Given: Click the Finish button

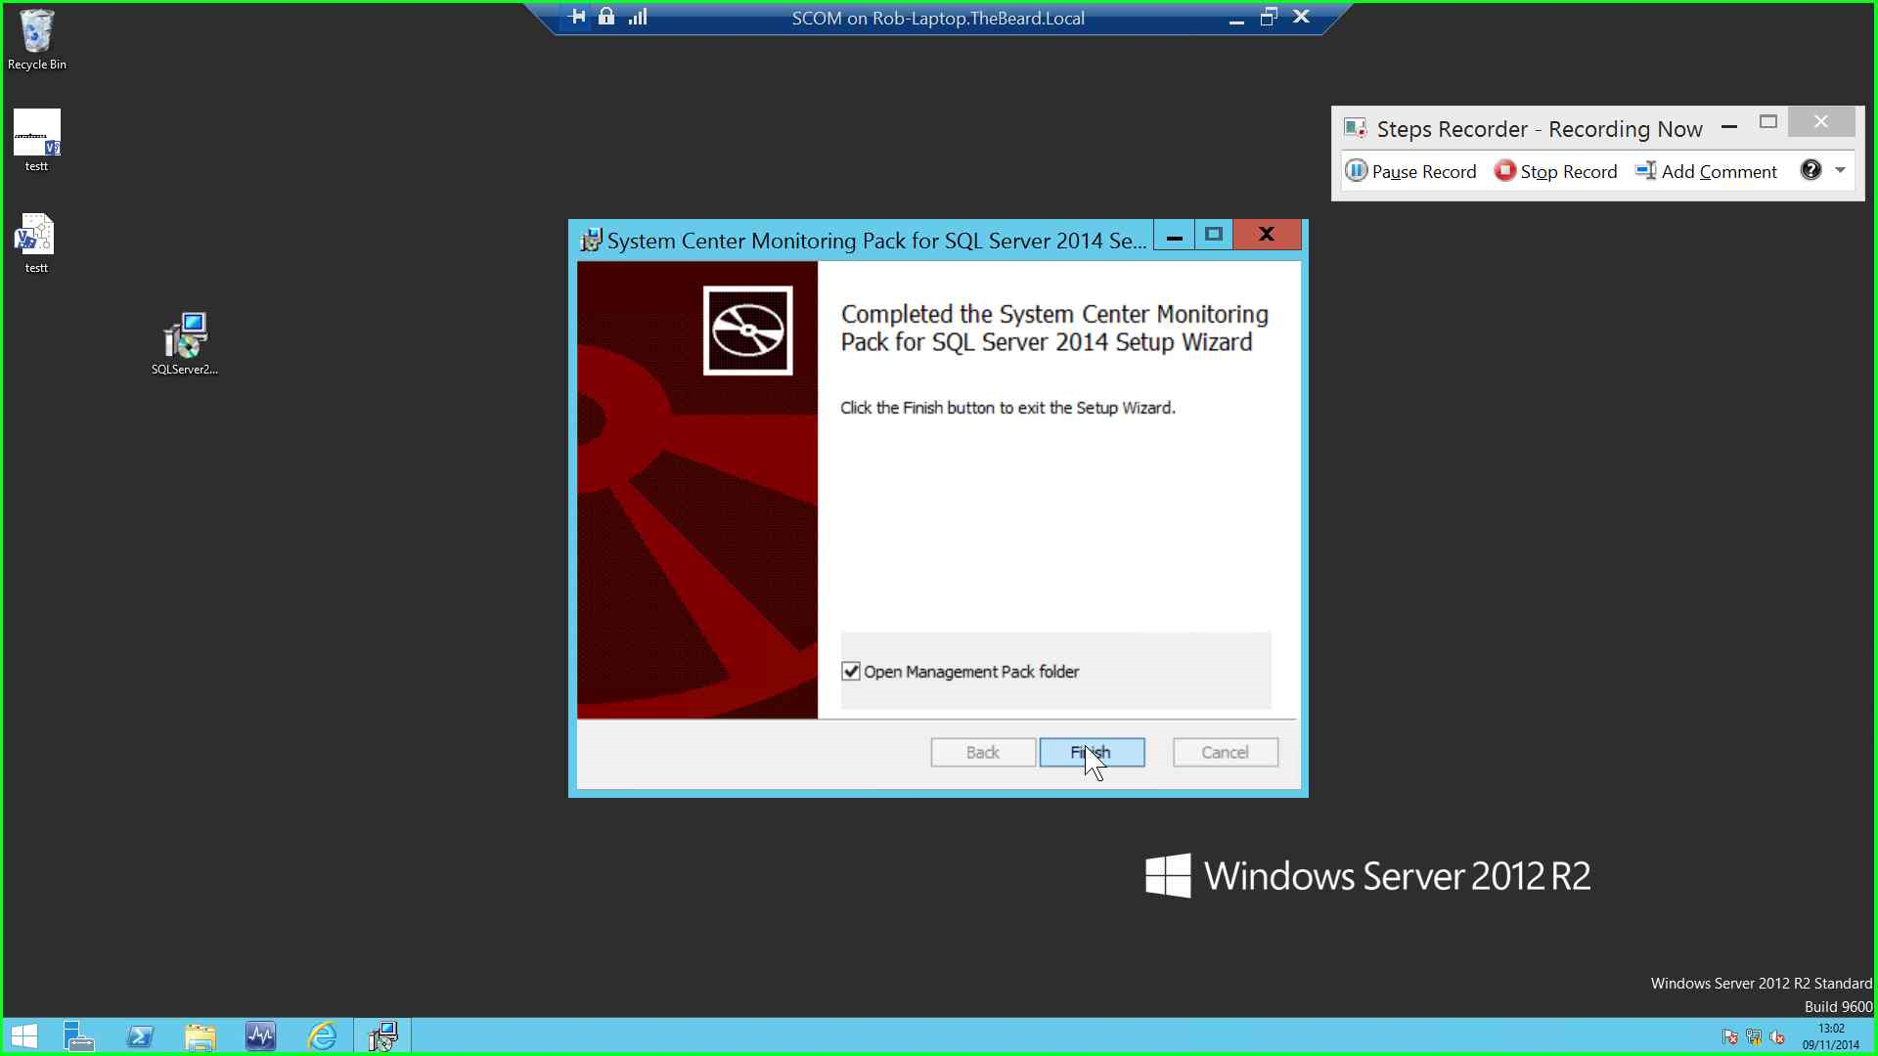Looking at the screenshot, I should (x=1092, y=752).
